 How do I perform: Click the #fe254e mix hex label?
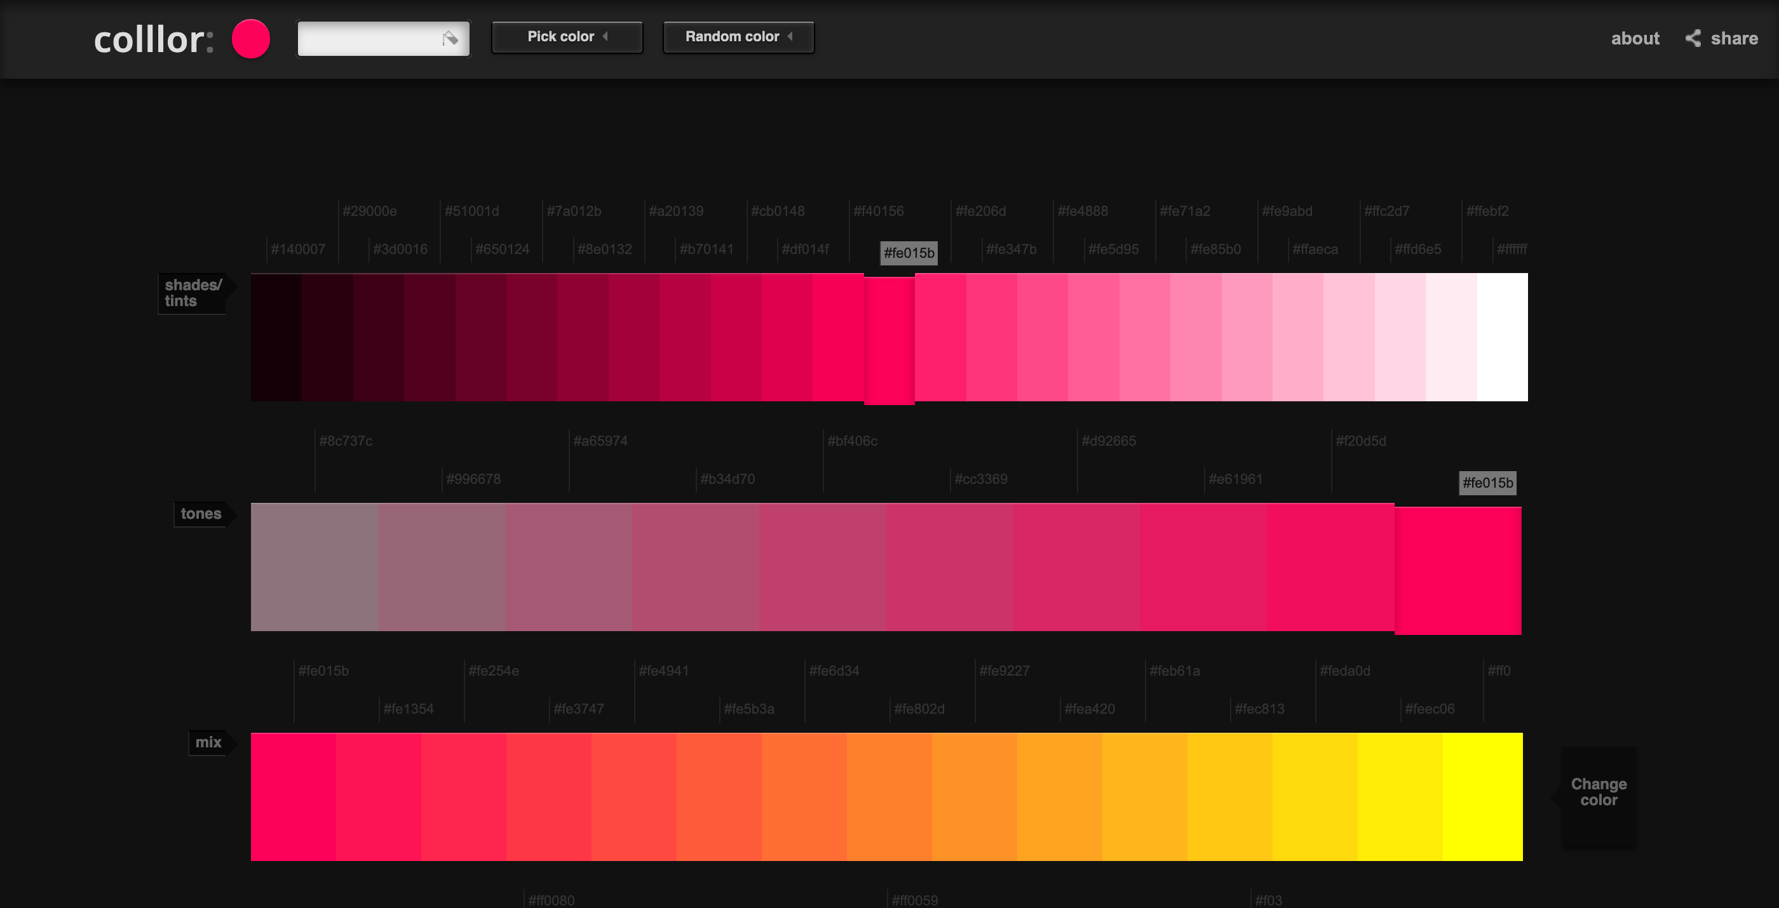494,671
